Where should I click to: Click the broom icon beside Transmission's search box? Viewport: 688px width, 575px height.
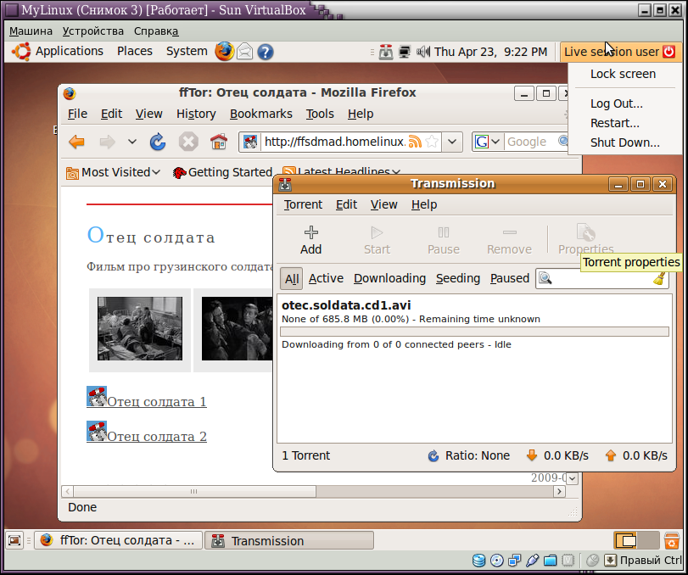click(x=659, y=278)
